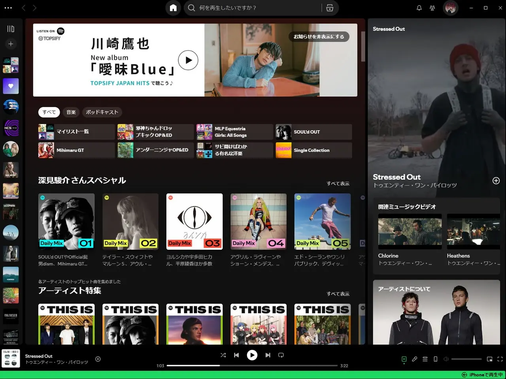The width and height of the screenshot is (506, 379).
Task: Click お知らせを非表示にする button
Action: click(319, 37)
